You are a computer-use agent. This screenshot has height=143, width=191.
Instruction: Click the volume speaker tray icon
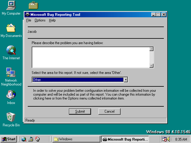click(169, 139)
